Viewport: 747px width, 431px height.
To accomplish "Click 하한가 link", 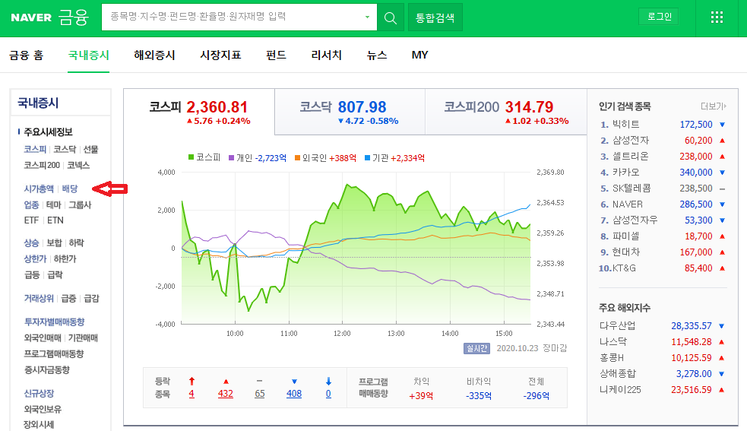I will tap(65, 259).
